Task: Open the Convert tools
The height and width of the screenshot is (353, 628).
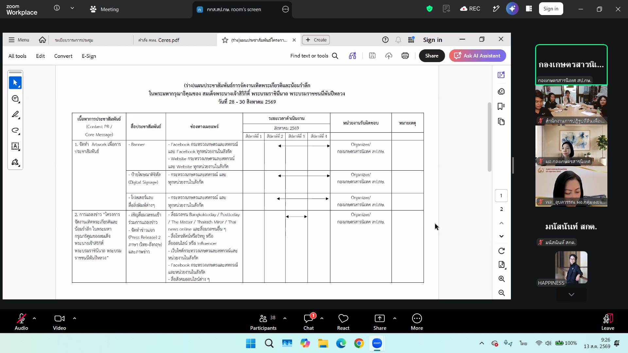Action: pos(63,56)
